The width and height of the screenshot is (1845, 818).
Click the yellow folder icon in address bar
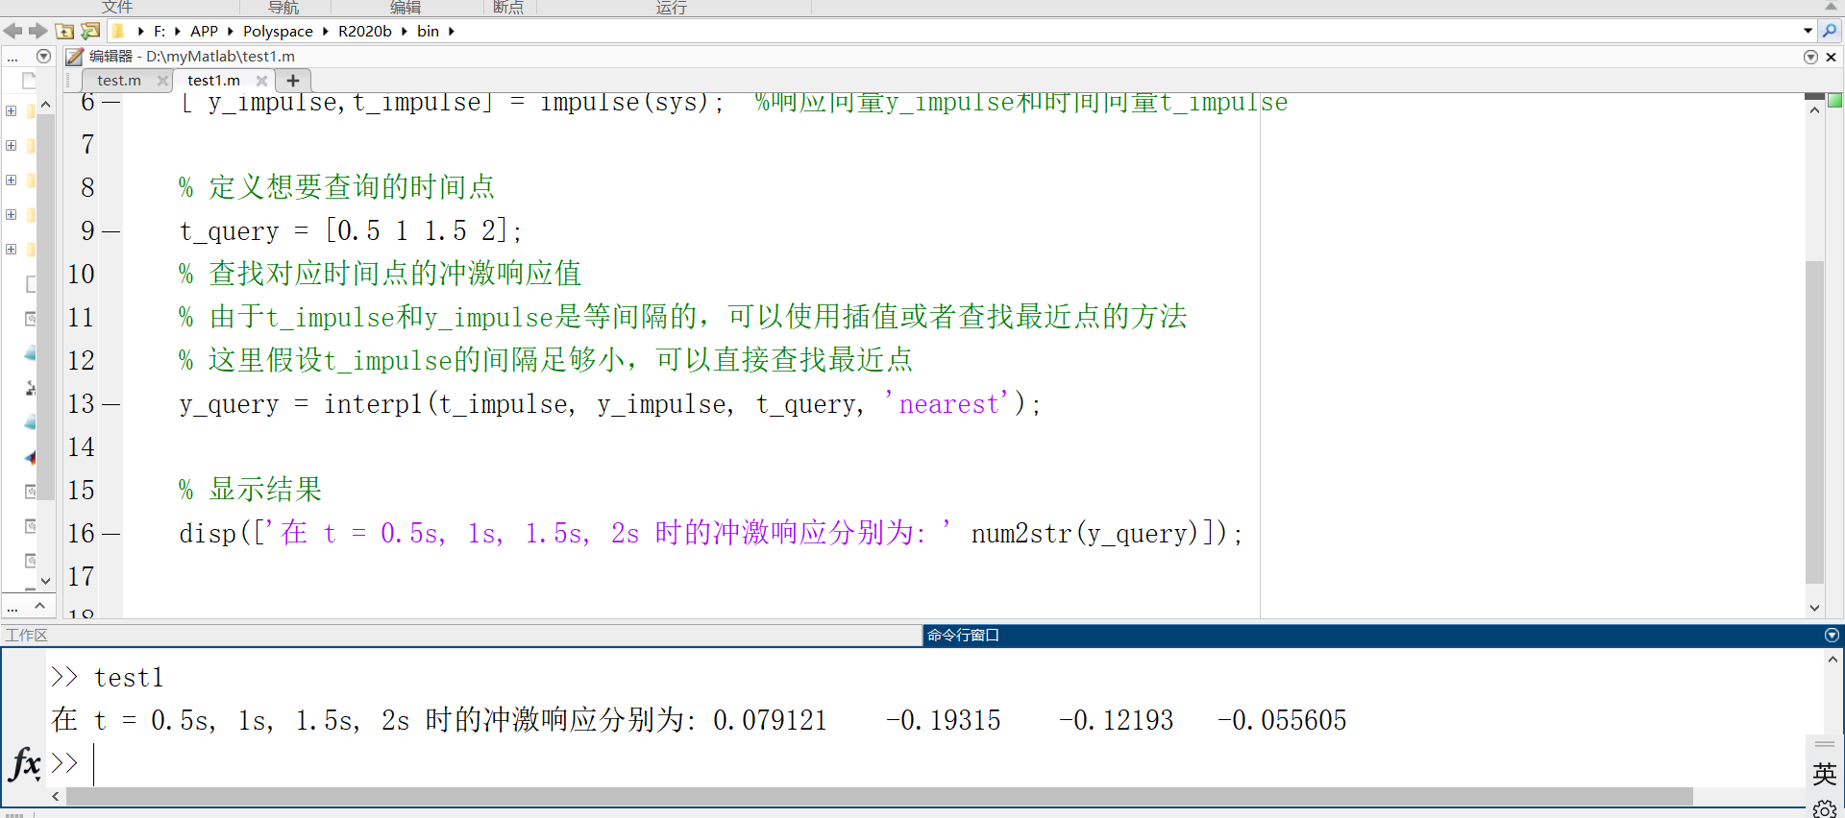(x=118, y=31)
